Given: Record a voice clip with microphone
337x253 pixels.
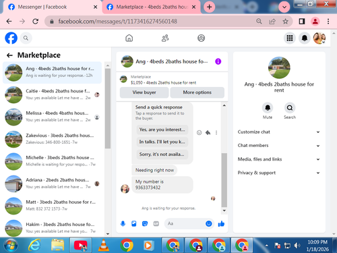Looking at the screenshot, I should click(x=123, y=223).
